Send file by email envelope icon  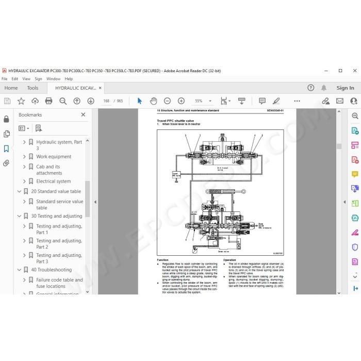pos(339,101)
